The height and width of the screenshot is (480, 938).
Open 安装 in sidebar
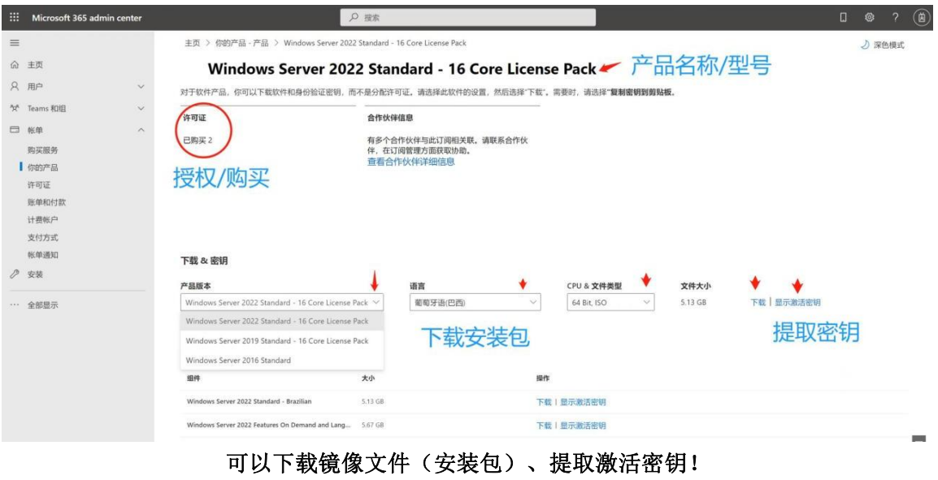[35, 275]
